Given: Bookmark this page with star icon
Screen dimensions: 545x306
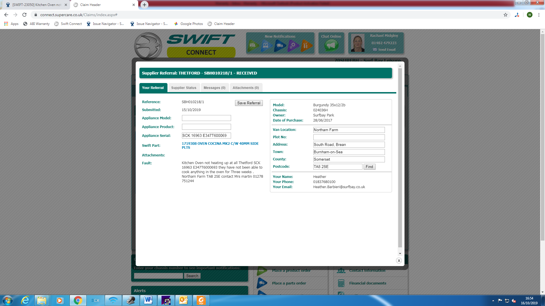Looking at the screenshot, I should (506, 15).
